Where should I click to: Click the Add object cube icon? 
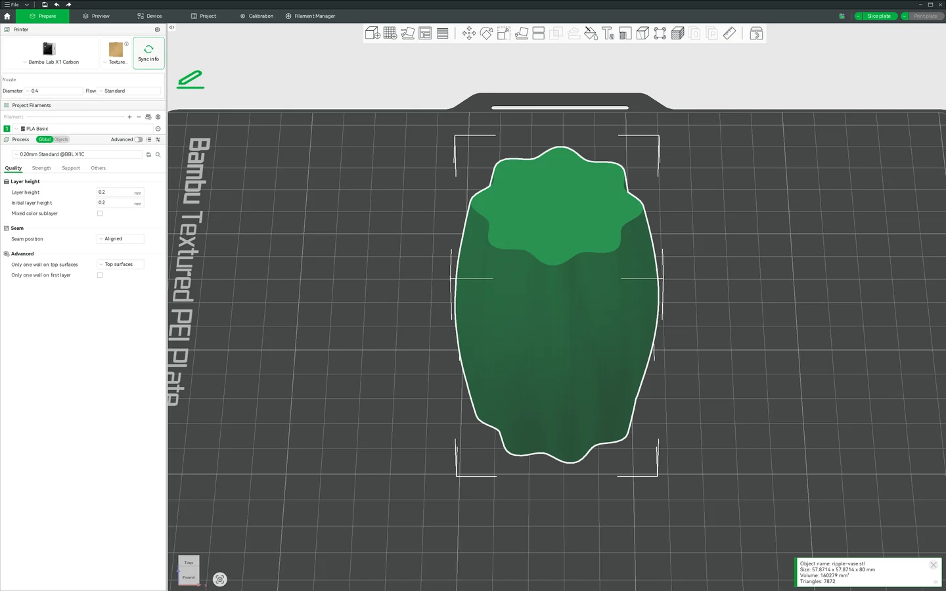point(372,33)
